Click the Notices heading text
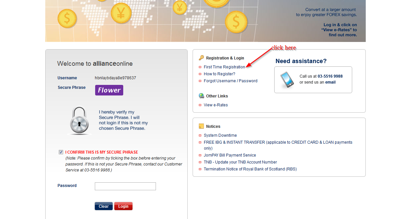This screenshot has width=411, height=219. (213, 127)
